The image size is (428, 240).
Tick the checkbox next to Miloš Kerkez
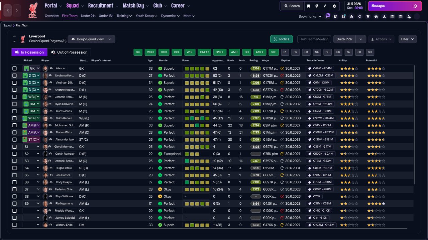(14, 118)
